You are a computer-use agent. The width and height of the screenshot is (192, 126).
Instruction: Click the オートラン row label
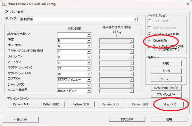pos(14,62)
